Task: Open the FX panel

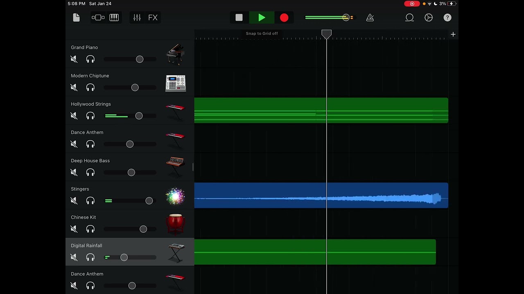Action: (153, 18)
